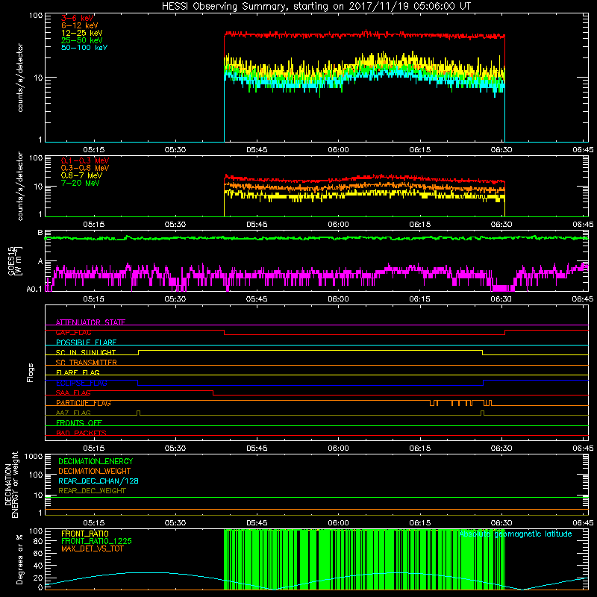Screen dimensions: 597x597
Task: Pick the ECLIPSE_FLAG label
Action: (x=81, y=383)
